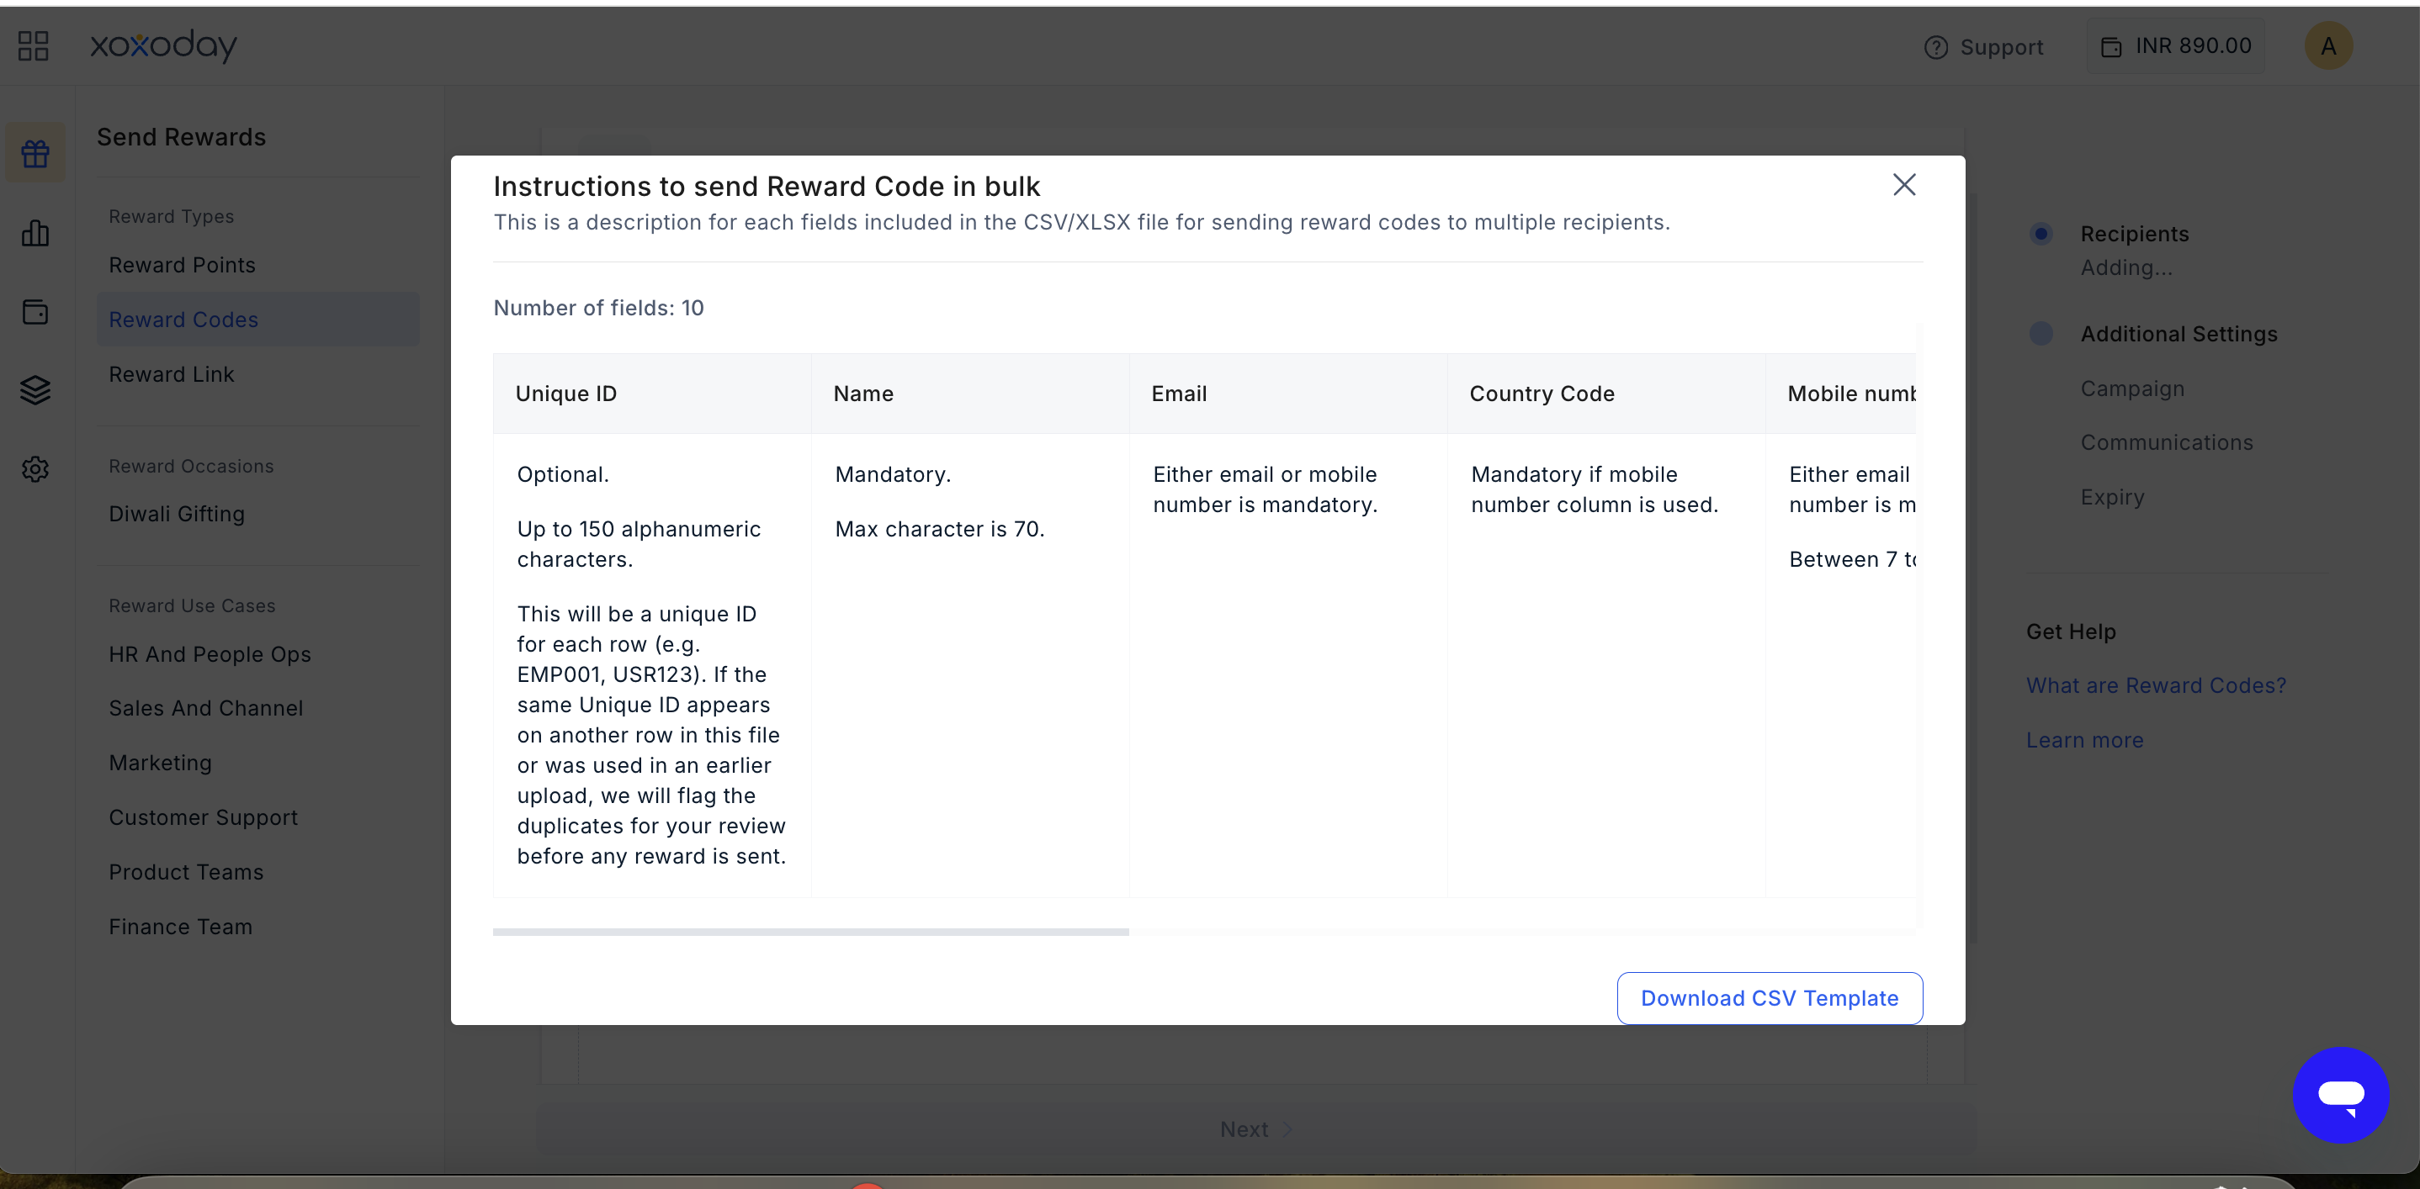
Task: Open Customer Support use case
Action: tap(203, 817)
